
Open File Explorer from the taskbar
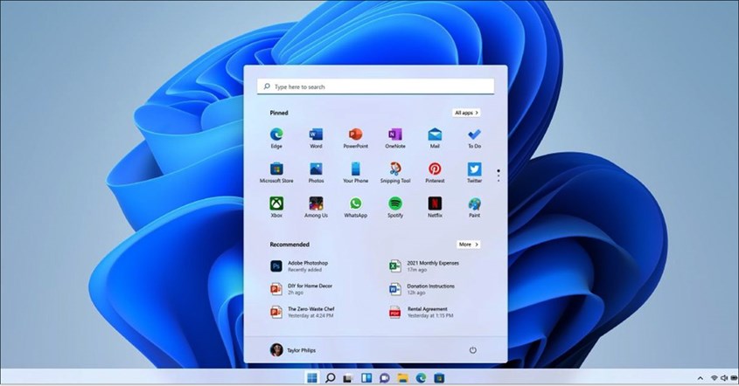point(402,377)
